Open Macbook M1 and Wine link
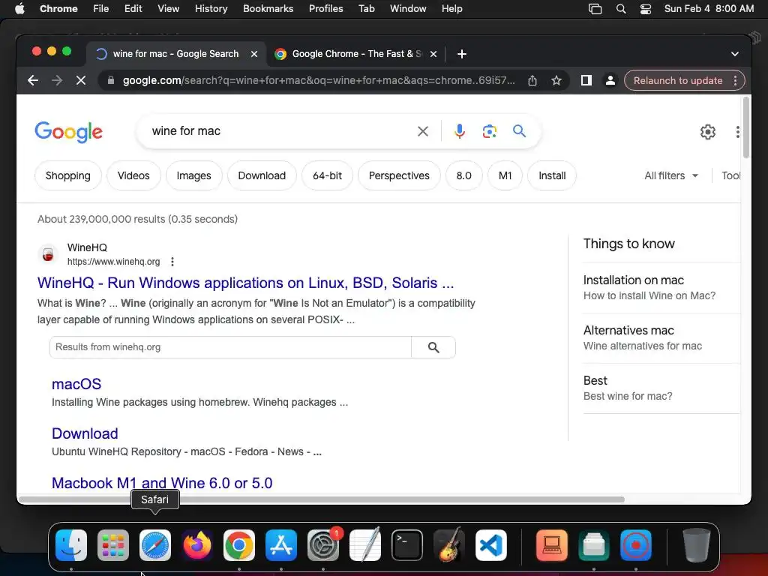Viewport: 768px width, 576px height. 162,483
